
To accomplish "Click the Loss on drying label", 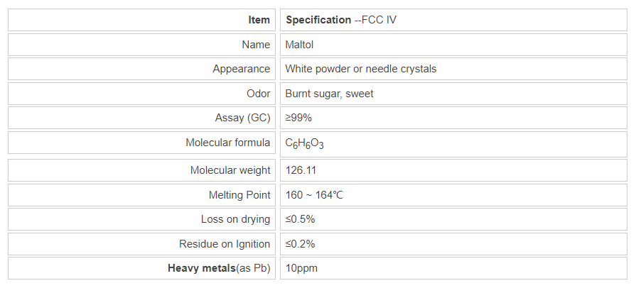I will click(x=235, y=219).
